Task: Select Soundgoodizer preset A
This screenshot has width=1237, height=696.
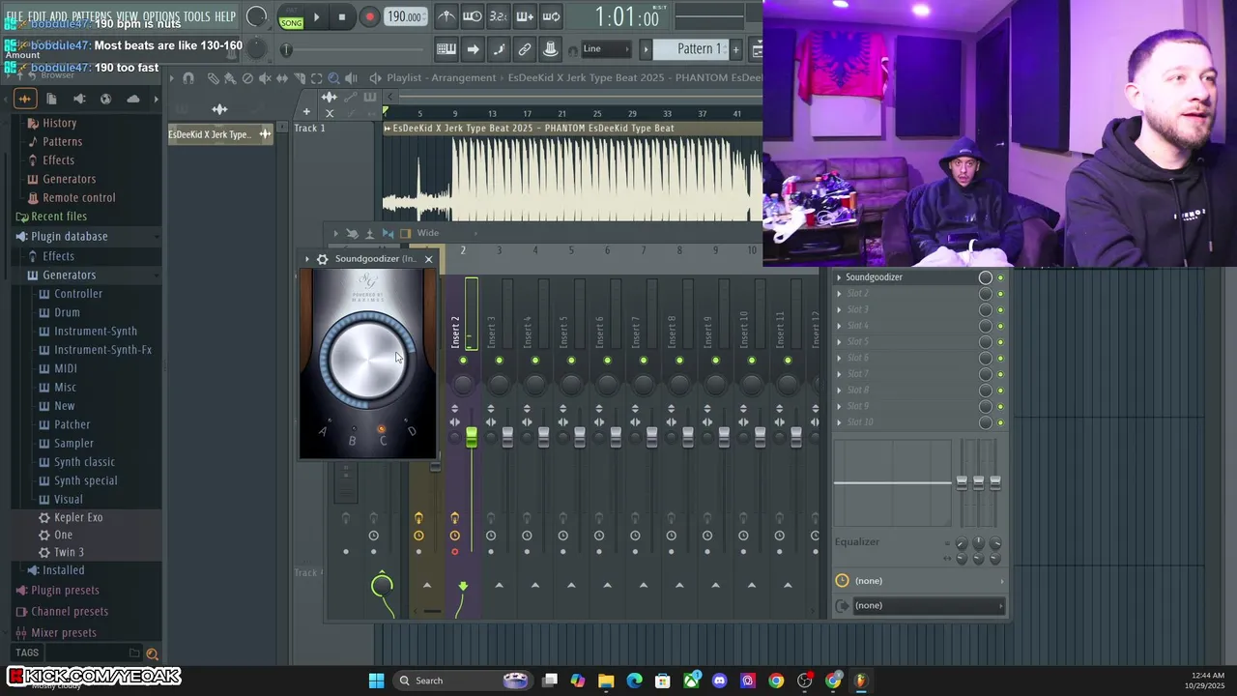Action: click(323, 430)
